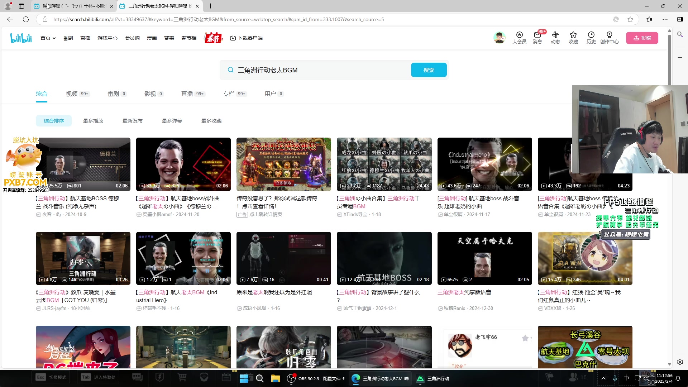The width and height of the screenshot is (688, 387).
Task: Open the Edge sidebar search icon
Action: (680, 34)
